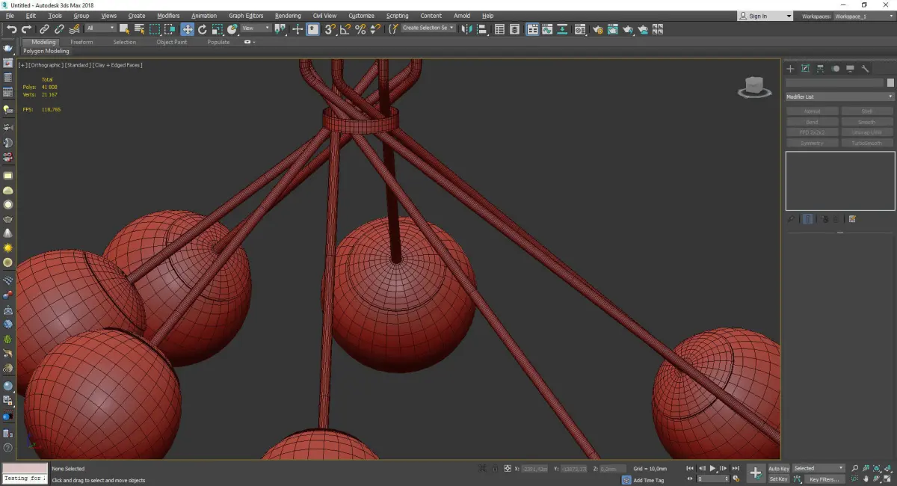Toggle Auto Key animation mode
The width and height of the screenshot is (897, 486).
pyautogui.click(x=778, y=469)
